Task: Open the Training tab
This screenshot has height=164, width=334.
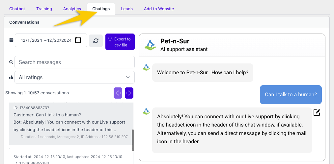Action: [x=44, y=9]
